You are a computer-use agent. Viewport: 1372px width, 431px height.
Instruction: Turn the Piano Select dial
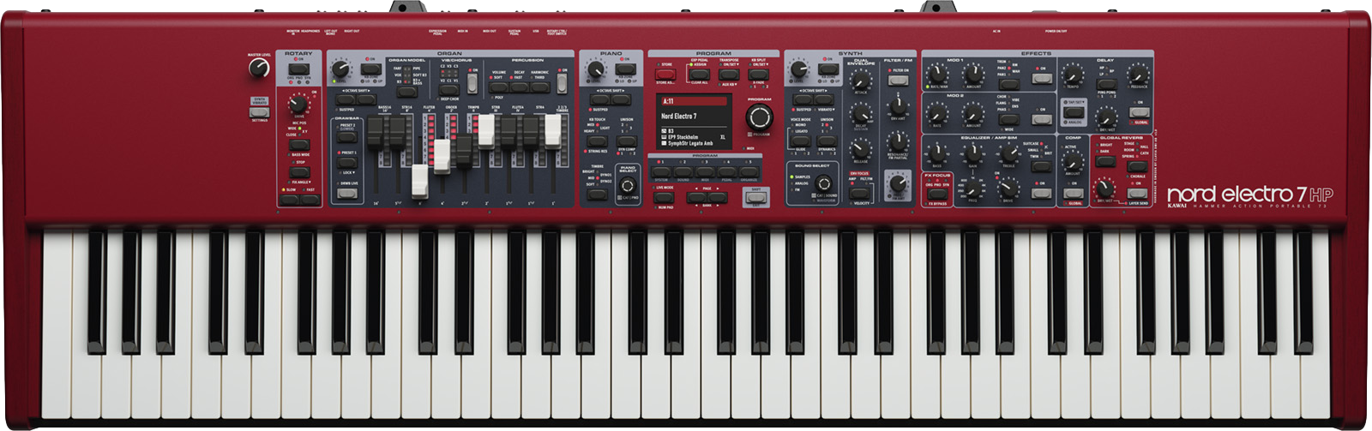tap(628, 186)
